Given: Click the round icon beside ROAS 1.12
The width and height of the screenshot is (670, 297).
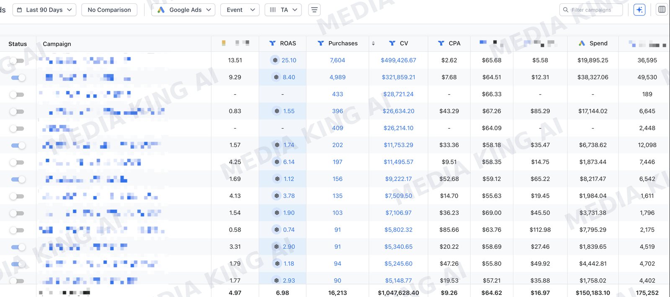Looking at the screenshot, I should [277, 179].
